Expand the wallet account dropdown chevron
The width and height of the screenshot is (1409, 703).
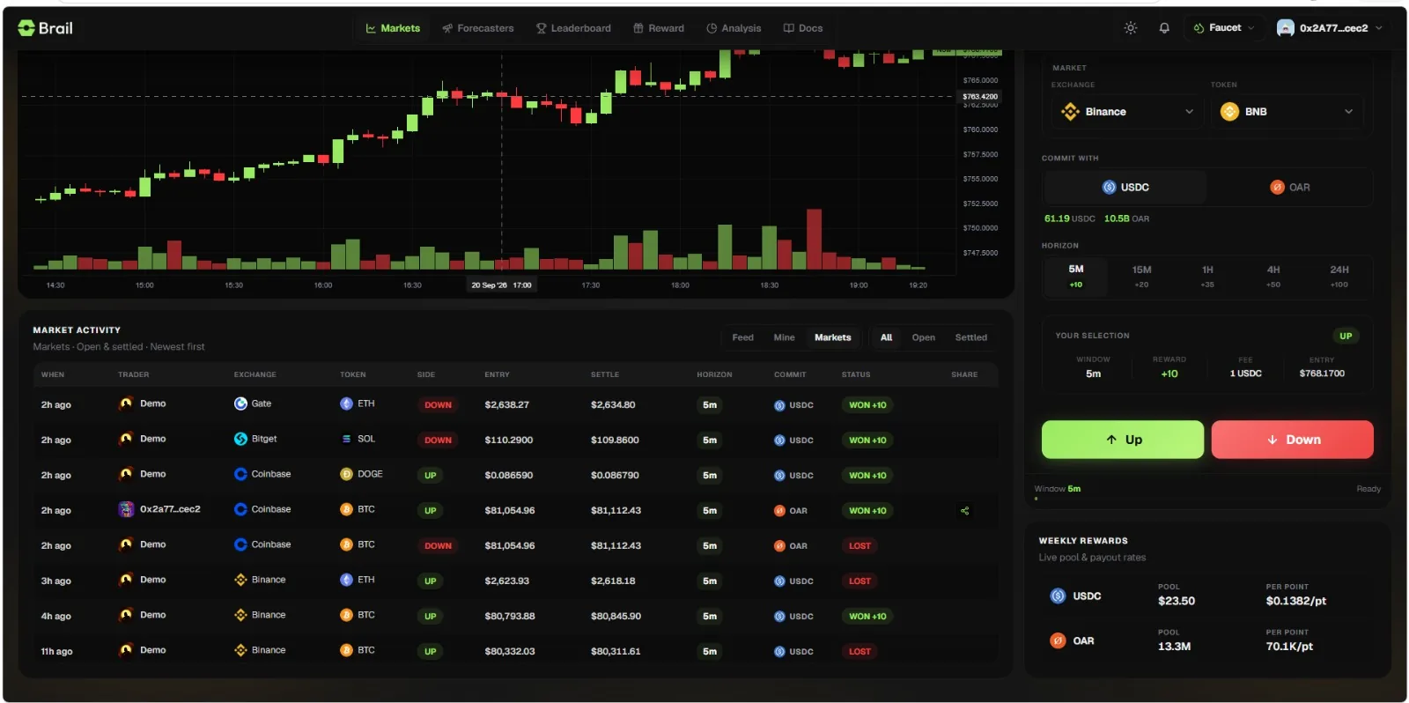click(x=1379, y=28)
